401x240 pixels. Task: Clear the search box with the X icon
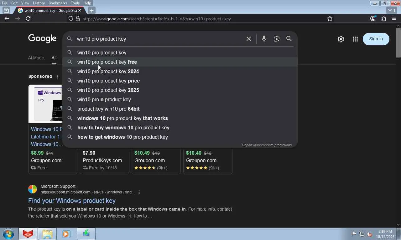(x=249, y=39)
